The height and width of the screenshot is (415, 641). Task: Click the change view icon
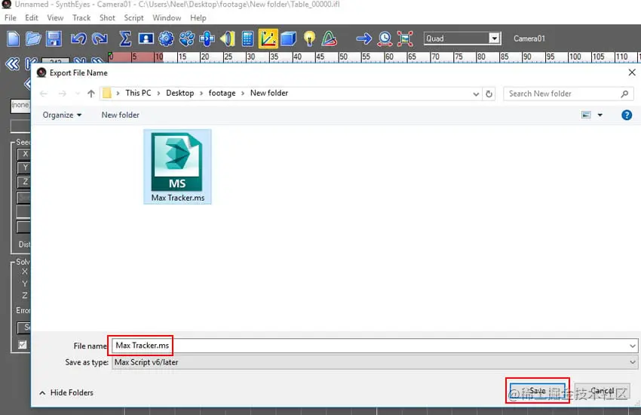586,115
